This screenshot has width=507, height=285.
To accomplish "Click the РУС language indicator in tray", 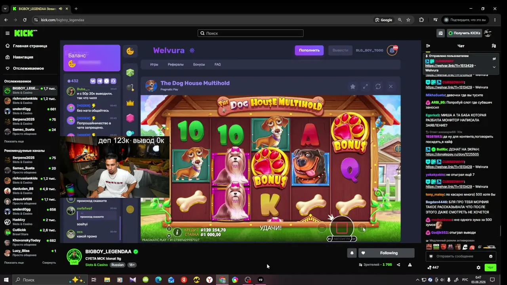I will coord(465,280).
